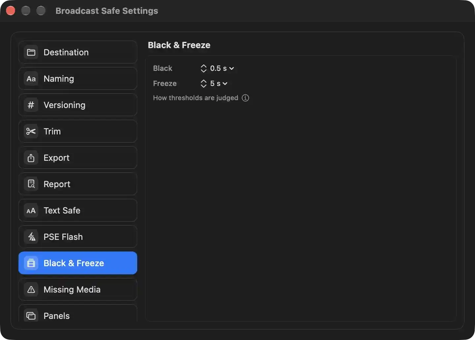
Task: Click the Freeze duration stepper arrows
Action: (x=204, y=83)
